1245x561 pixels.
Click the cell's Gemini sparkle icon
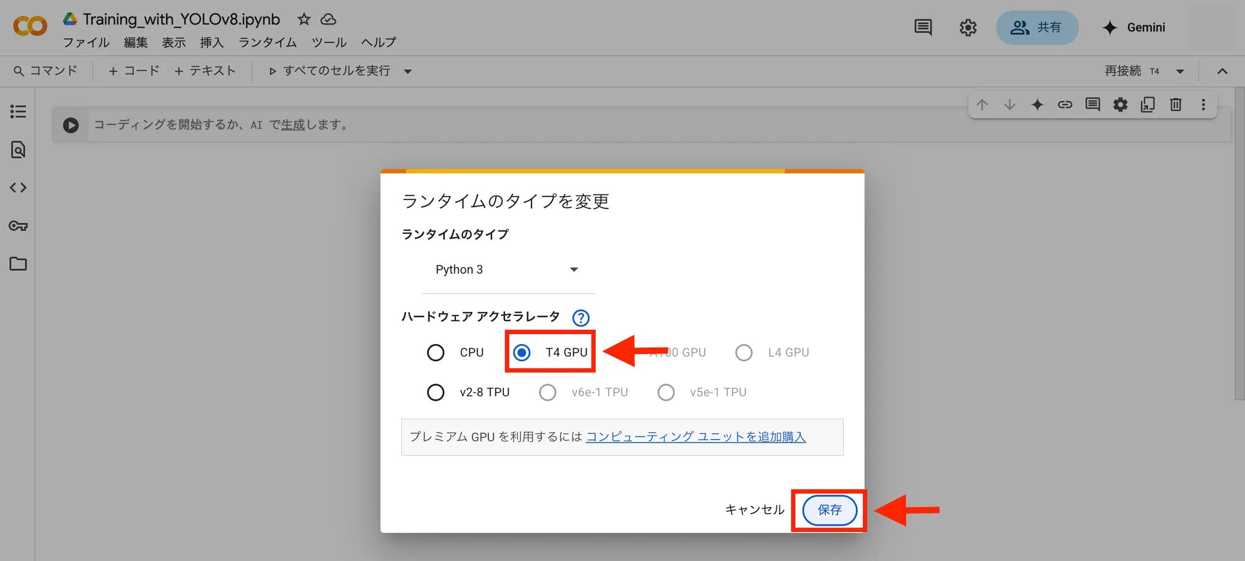point(1037,105)
